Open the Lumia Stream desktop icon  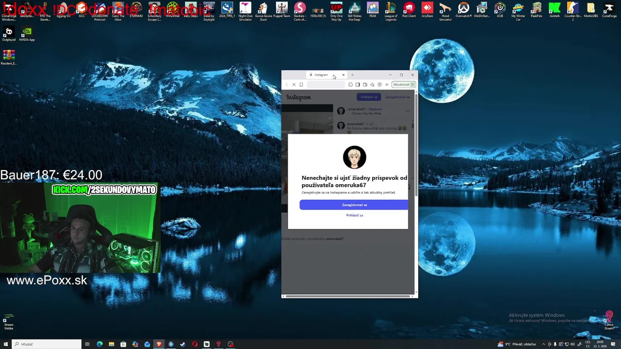point(609,321)
